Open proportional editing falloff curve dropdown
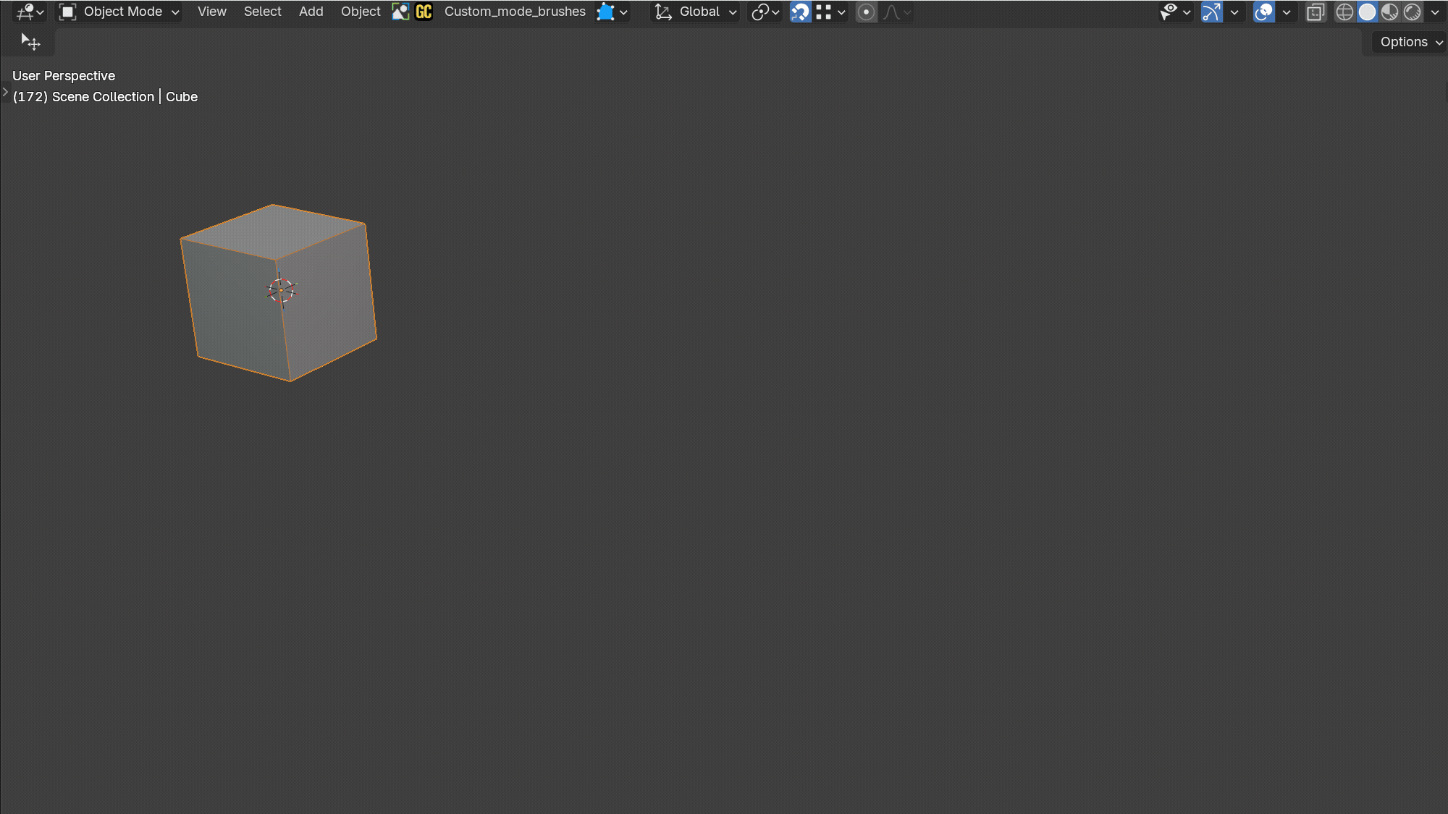 [x=897, y=12]
